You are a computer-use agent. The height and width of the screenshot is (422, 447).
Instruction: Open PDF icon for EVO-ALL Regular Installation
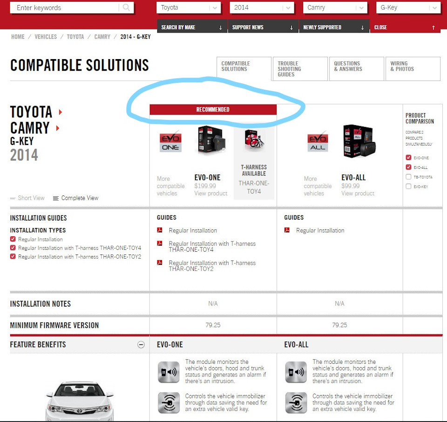click(287, 230)
